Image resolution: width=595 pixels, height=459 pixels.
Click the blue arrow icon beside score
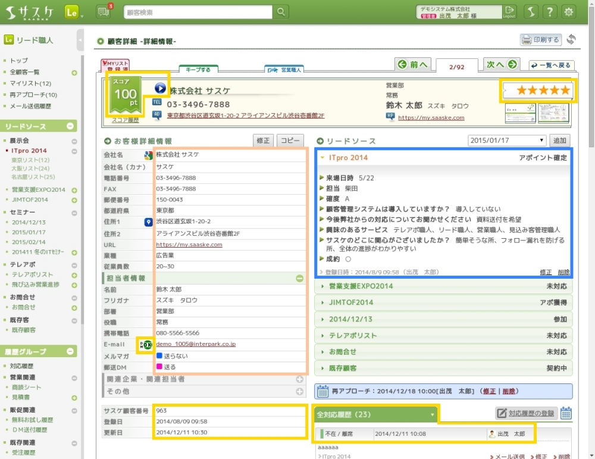160,88
